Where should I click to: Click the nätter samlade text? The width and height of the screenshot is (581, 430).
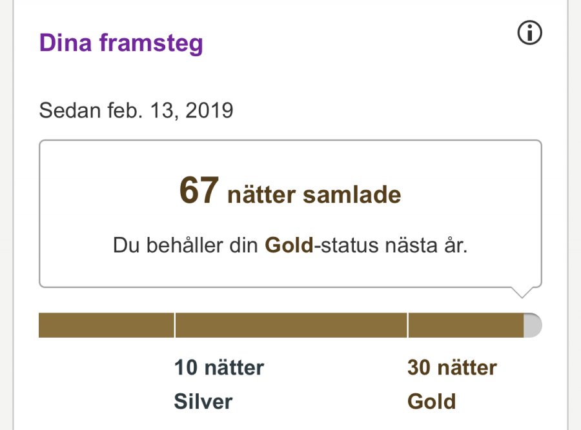(314, 194)
